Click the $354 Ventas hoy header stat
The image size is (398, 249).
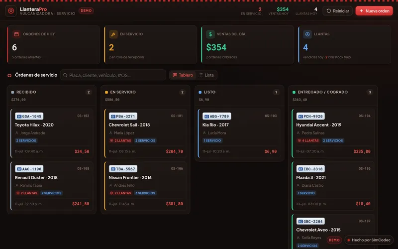pyautogui.click(x=279, y=11)
